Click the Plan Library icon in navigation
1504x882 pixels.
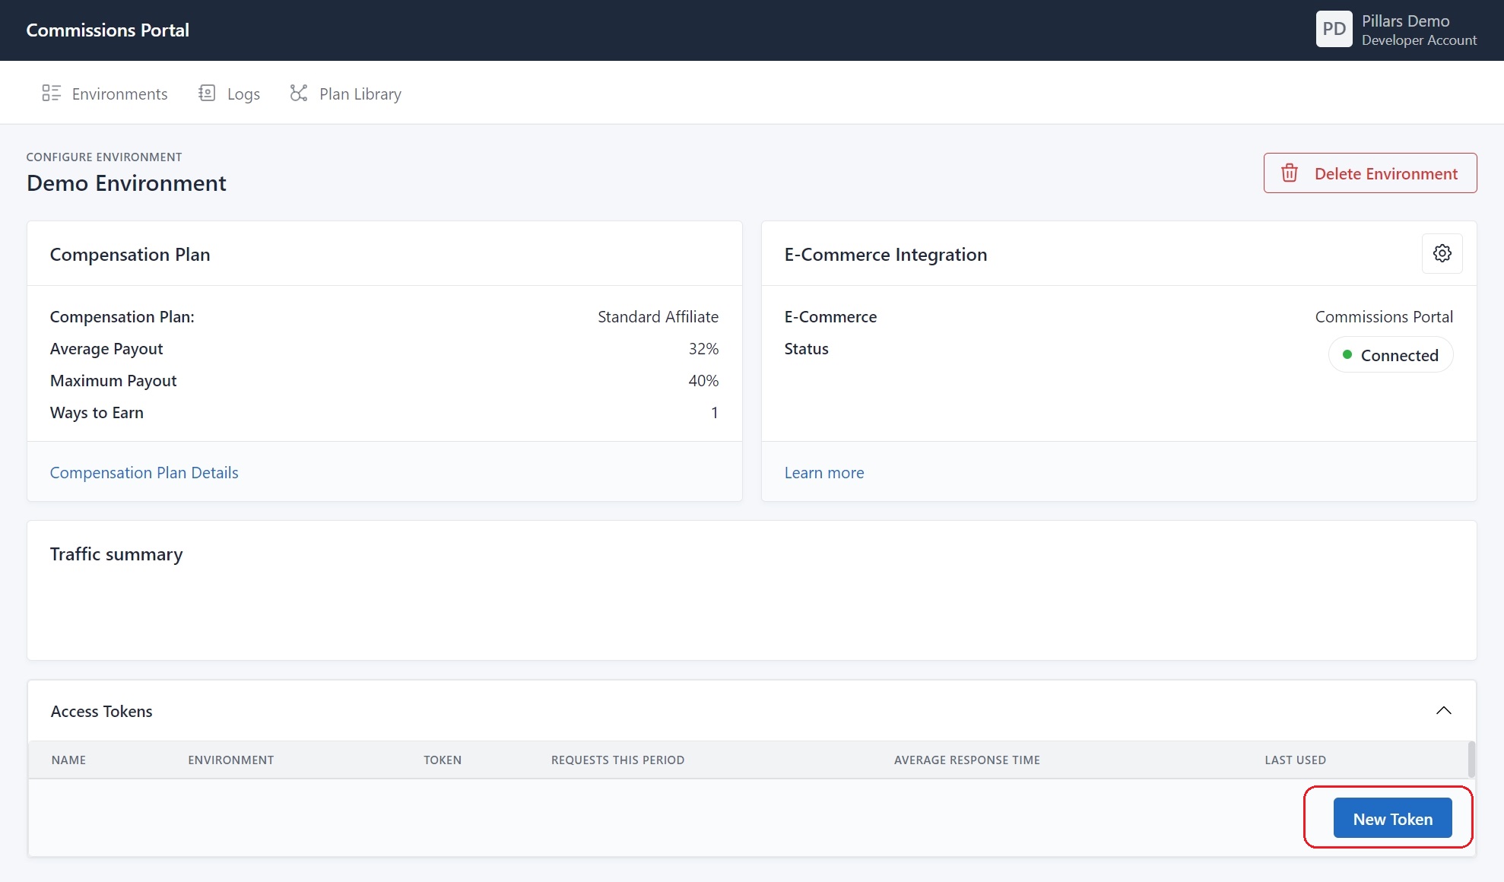pos(298,93)
